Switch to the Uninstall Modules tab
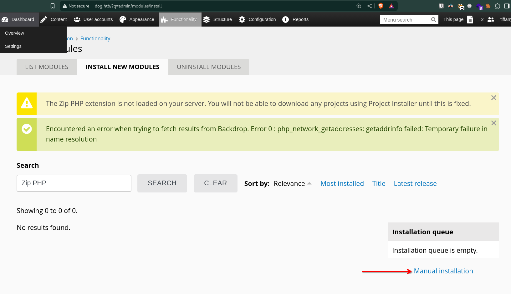 209,67
